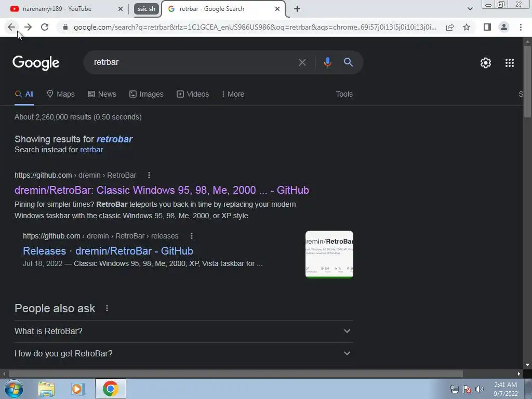The height and width of the screenshot is (399, 532).
Task: Open the Google apps grid
Action: point(510,63)
